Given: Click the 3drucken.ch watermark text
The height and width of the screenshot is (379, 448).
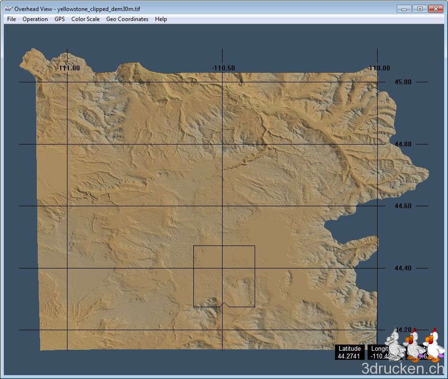Looking at the screenshot, I should coord(402,369).
